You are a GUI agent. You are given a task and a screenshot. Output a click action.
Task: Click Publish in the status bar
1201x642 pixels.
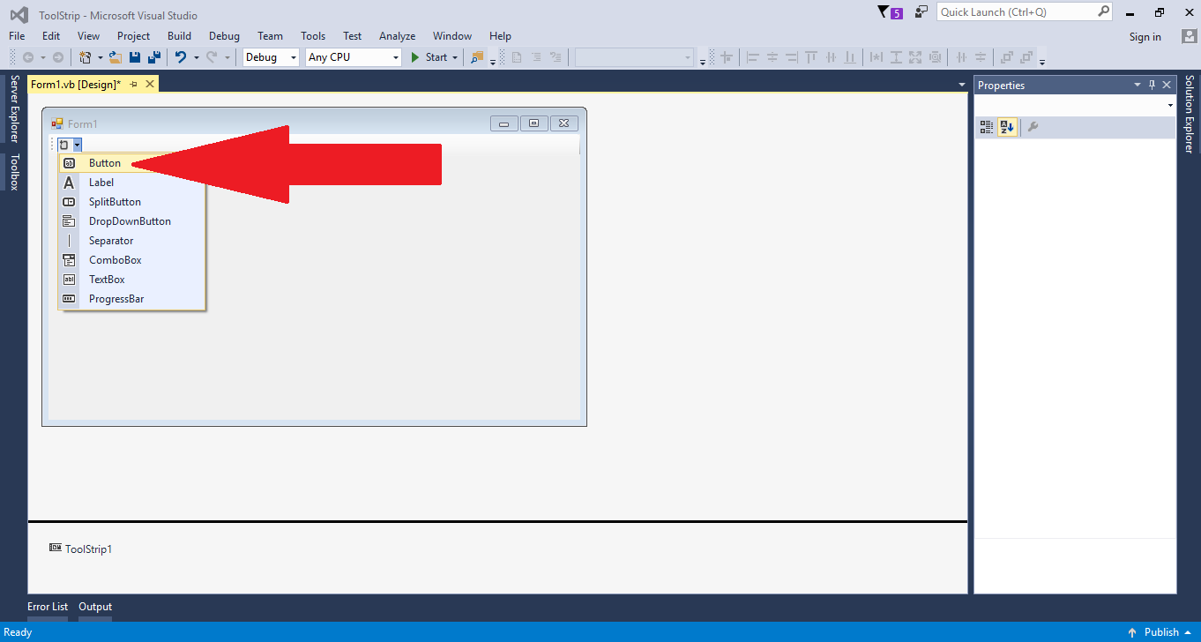pyautogui.click(x=1161, y=632)
